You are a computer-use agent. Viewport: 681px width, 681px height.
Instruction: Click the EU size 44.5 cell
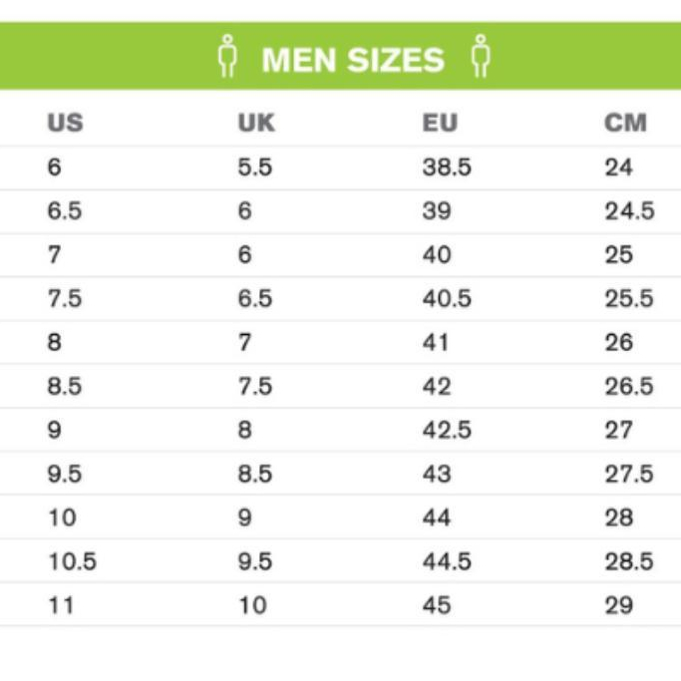point(446,562)
